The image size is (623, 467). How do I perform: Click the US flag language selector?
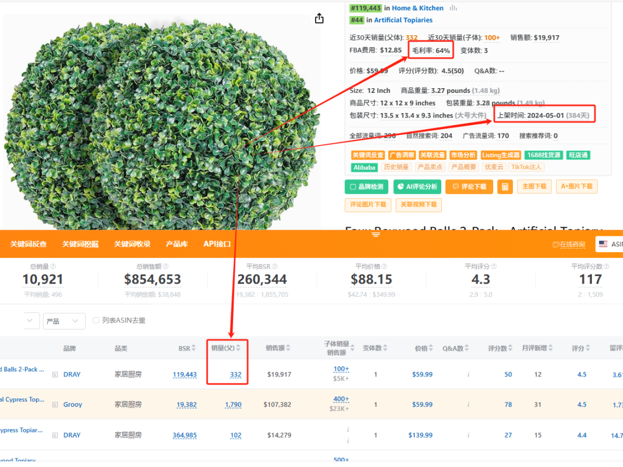[x=603, y=244]
